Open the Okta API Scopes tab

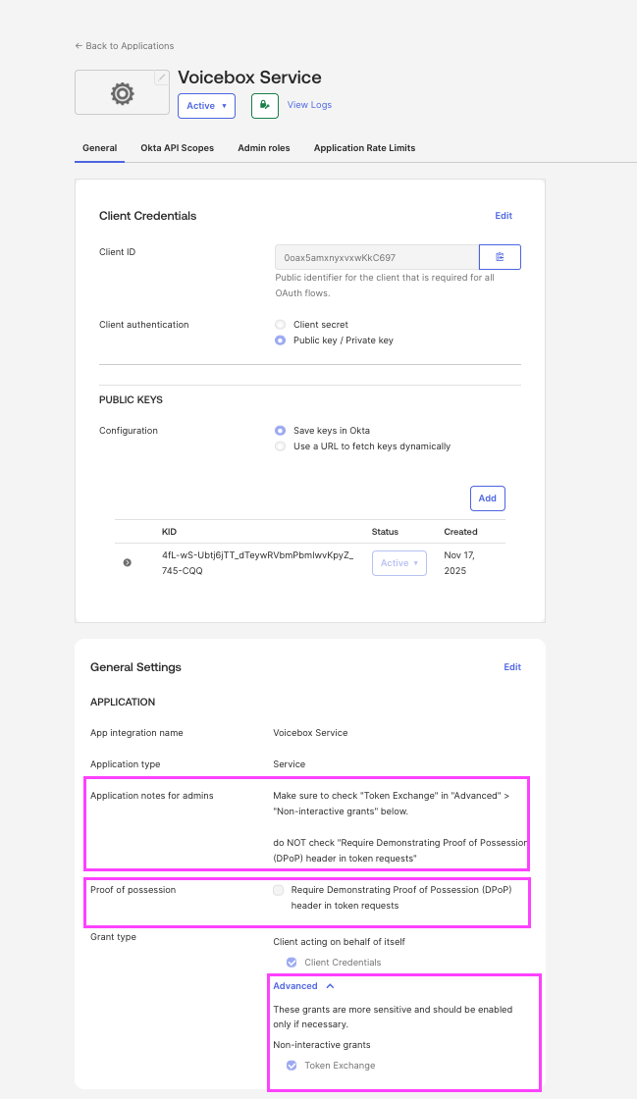pos(178,148)
